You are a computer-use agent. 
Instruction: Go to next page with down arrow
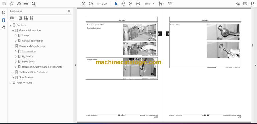[x=91, y=4]
